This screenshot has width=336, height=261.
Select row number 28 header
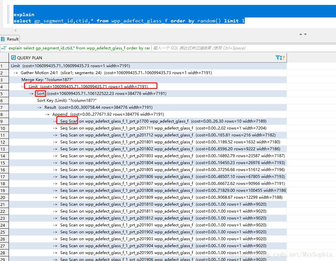(x=4, y=253)
